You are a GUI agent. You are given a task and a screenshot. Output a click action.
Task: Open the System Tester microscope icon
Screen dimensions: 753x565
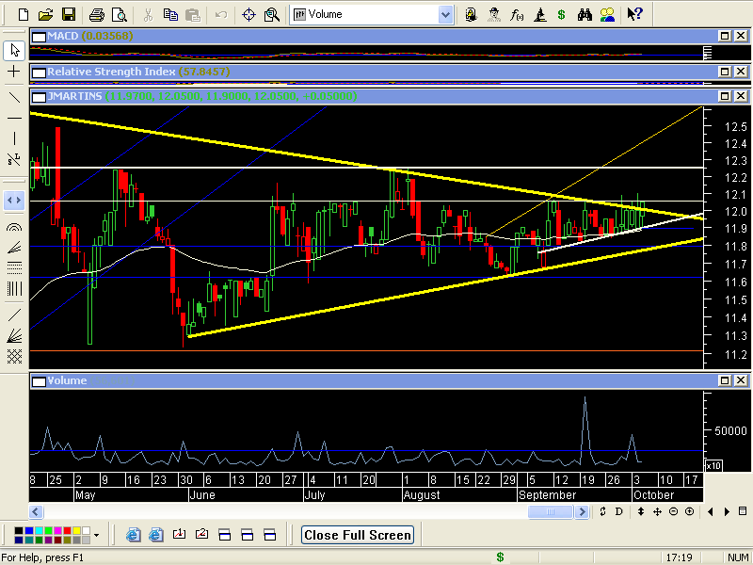click(539, 15)
